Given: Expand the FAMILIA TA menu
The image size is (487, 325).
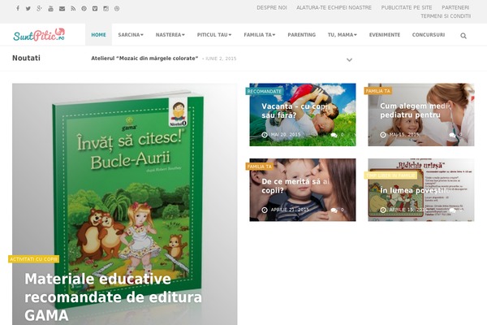Looking at the screenshot, I should [x=260, y=35].
